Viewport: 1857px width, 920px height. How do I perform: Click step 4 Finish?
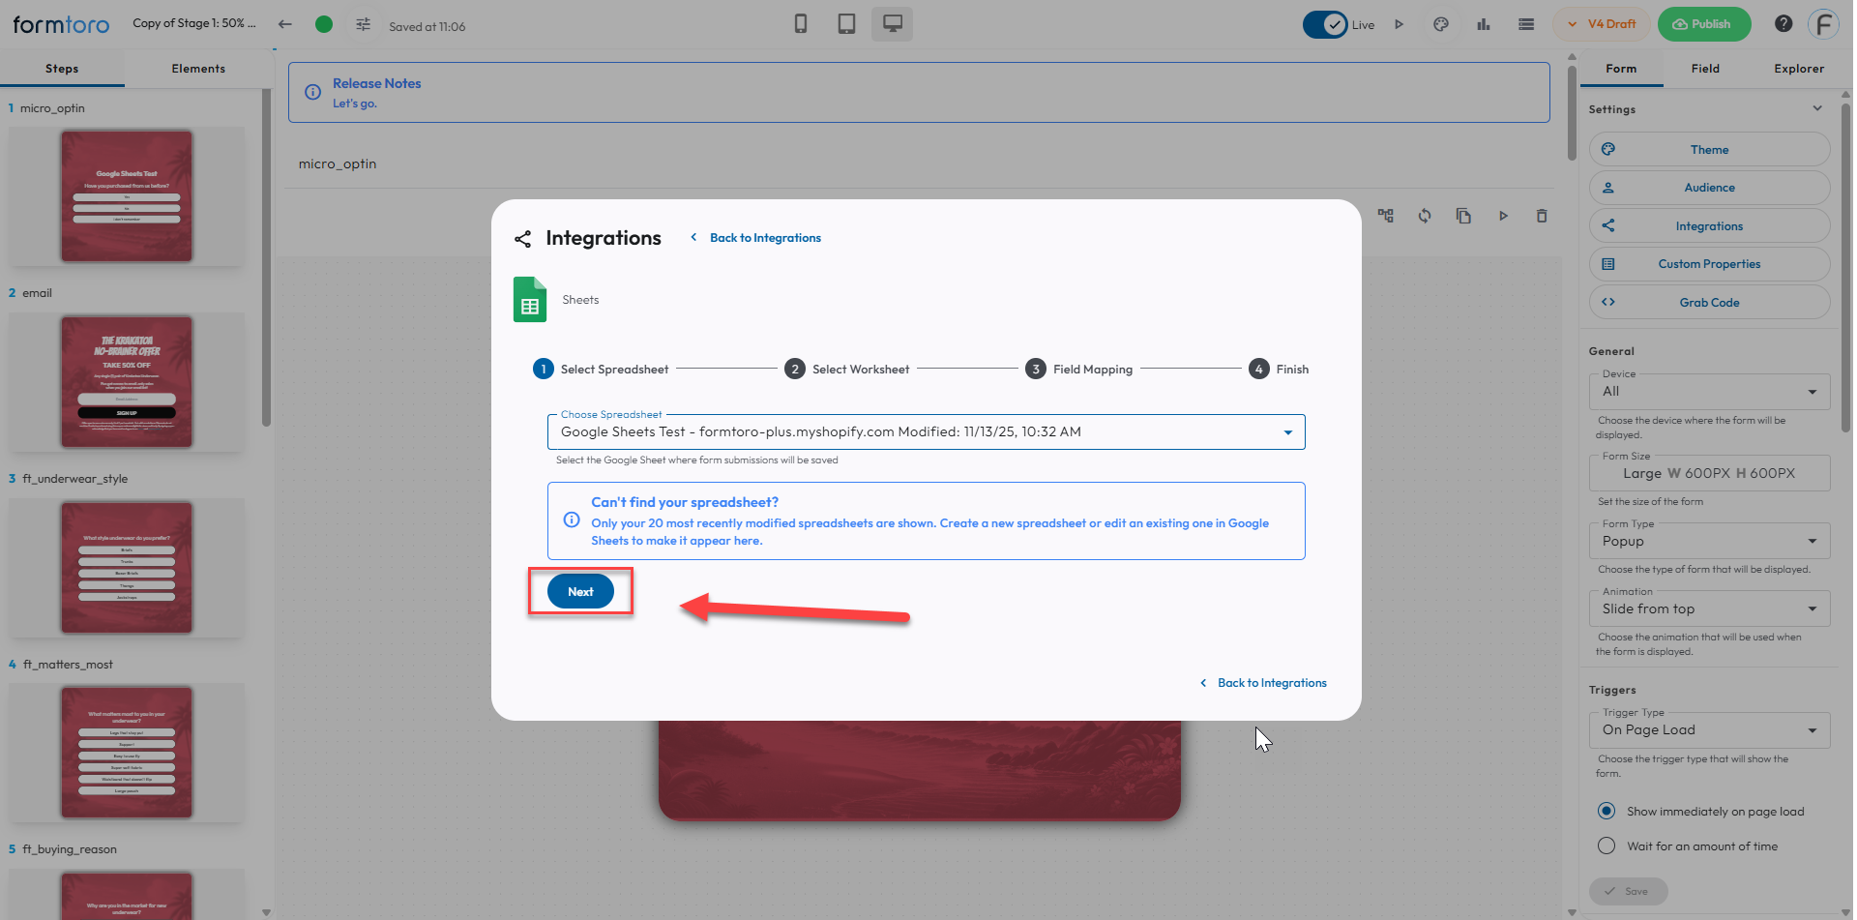tap(1279, 369)
